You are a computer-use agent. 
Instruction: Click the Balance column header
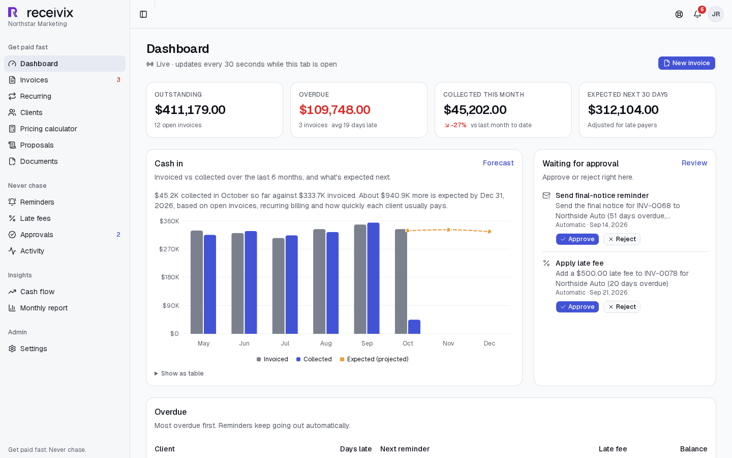tap(694, 449)
